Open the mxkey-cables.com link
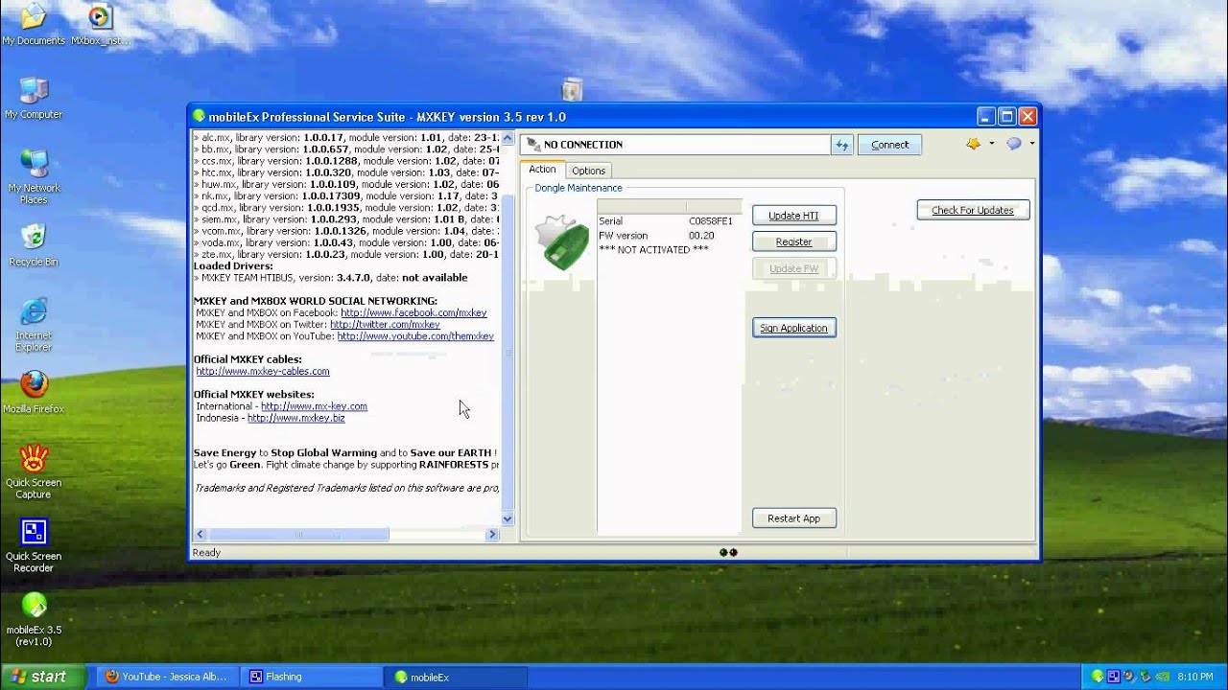 (x=263, y=371)
